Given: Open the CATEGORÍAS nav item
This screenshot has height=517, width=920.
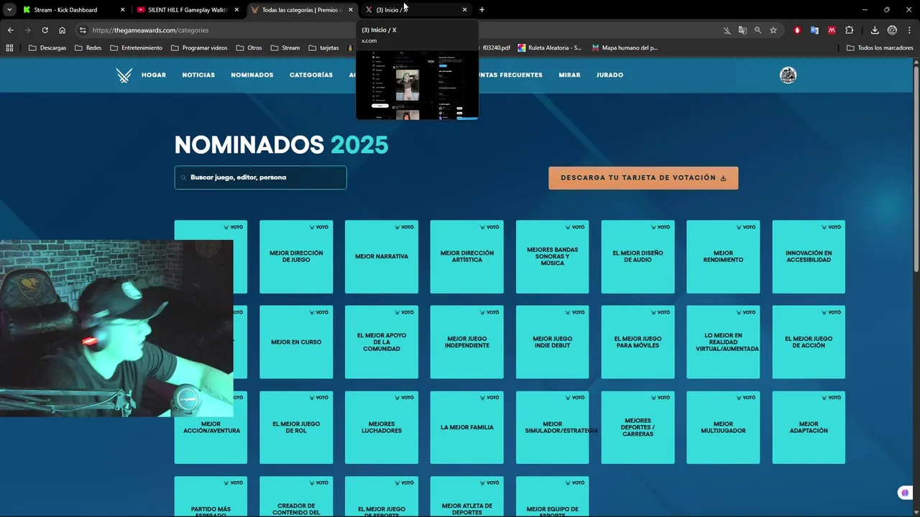Looking at the screenshot, I should pos(311,75).
